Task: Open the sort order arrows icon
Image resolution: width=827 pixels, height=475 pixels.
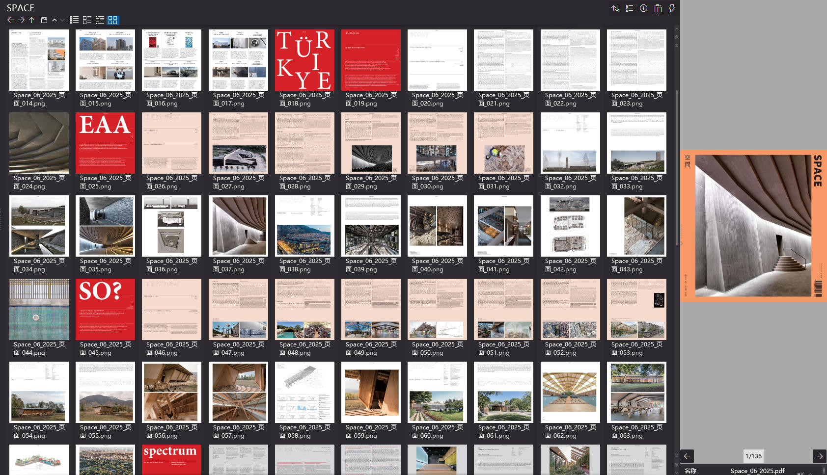Action: click(x=615, y=8)
